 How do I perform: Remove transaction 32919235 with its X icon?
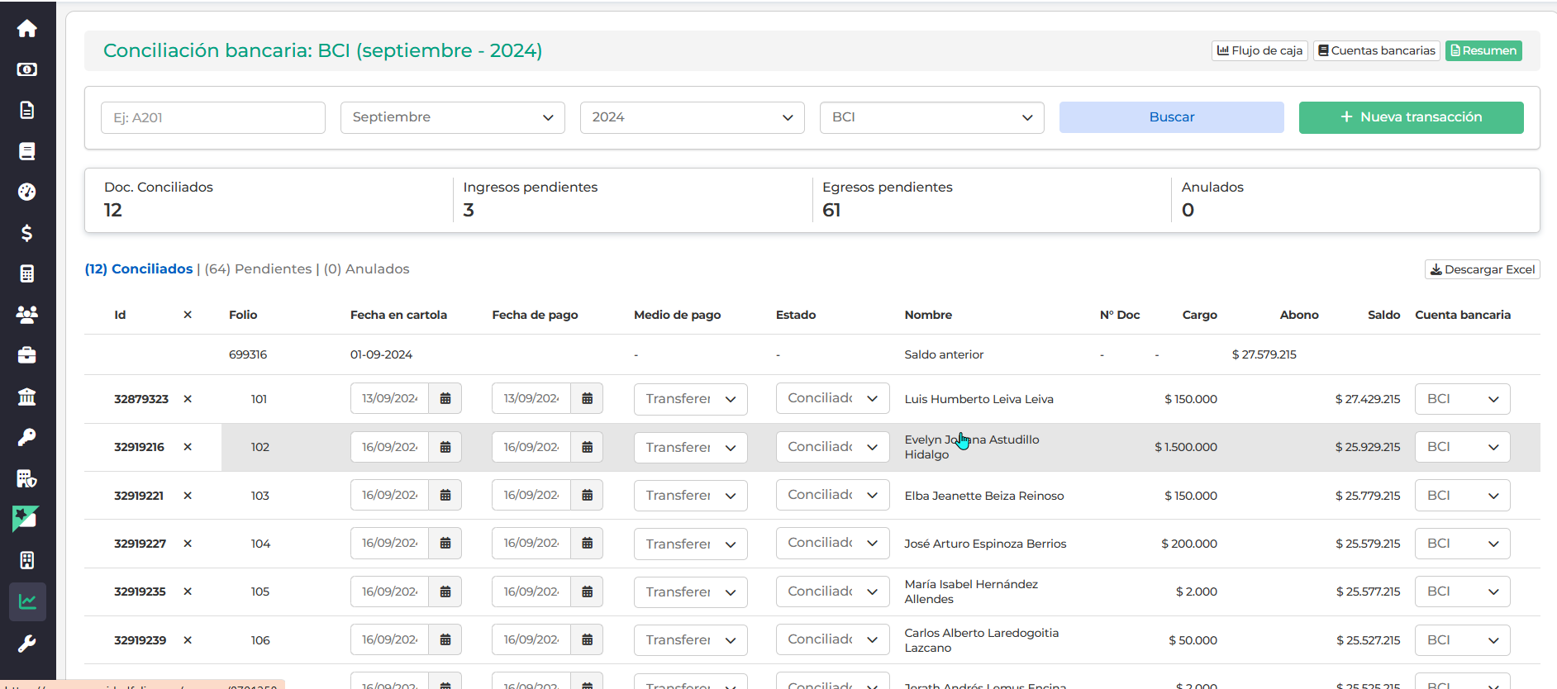coord(188,592)
